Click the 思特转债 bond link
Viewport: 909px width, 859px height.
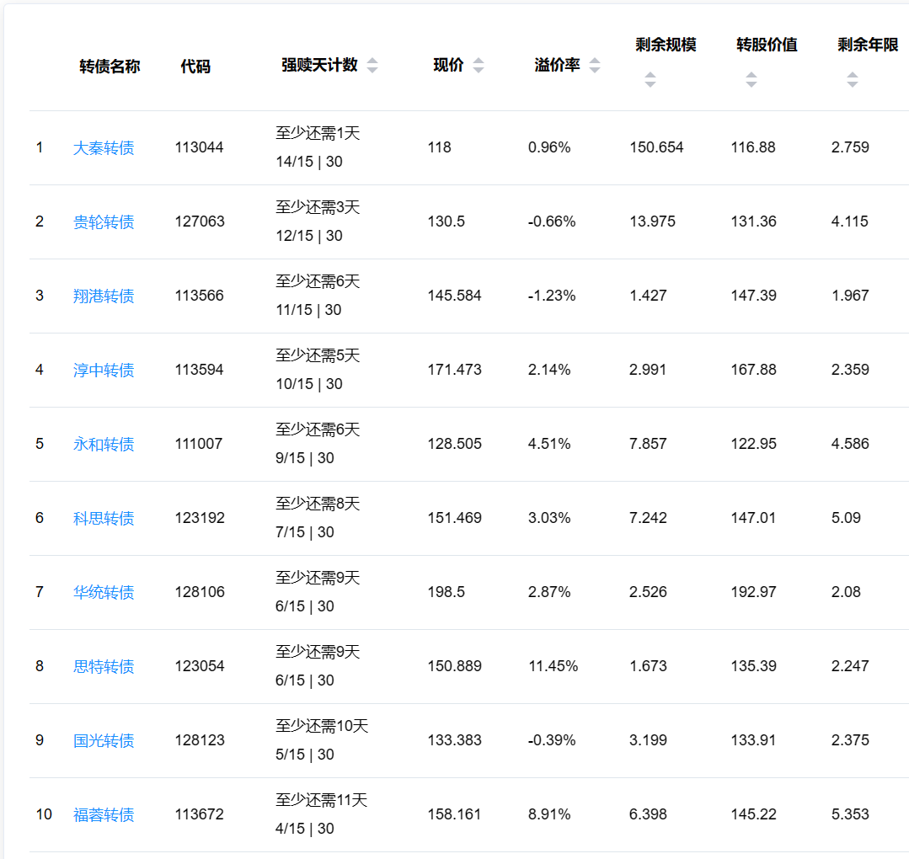pos(104,667)
